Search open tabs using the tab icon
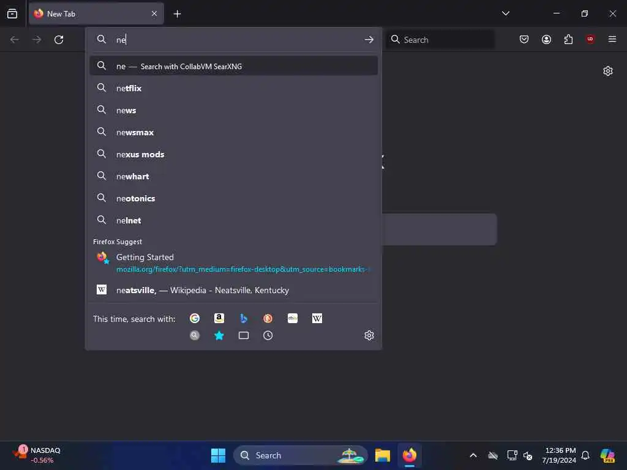The height and width of the screenshot is (470, 627). point(244,335)
